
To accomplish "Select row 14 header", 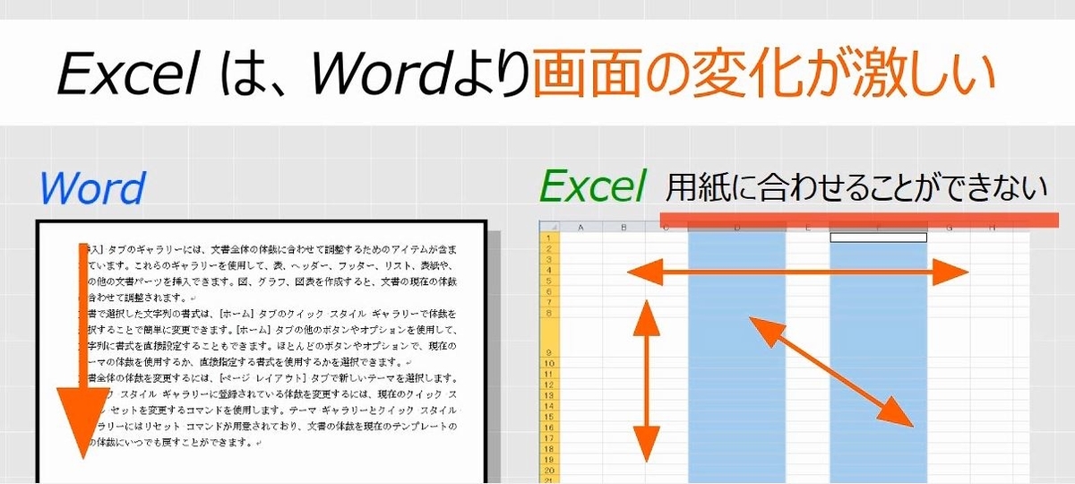I will [548, 407].
